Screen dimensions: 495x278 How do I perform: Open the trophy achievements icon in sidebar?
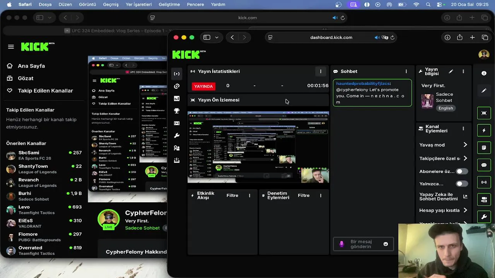coord(177,111)
